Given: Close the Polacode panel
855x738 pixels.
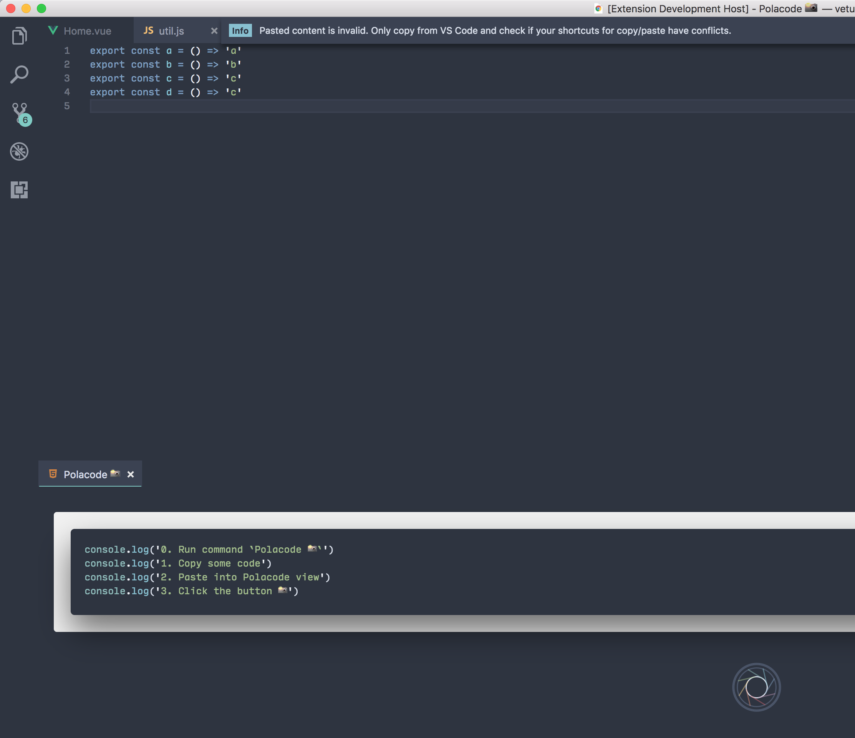Looking at the screenshot, I should [x=130, y=474].
